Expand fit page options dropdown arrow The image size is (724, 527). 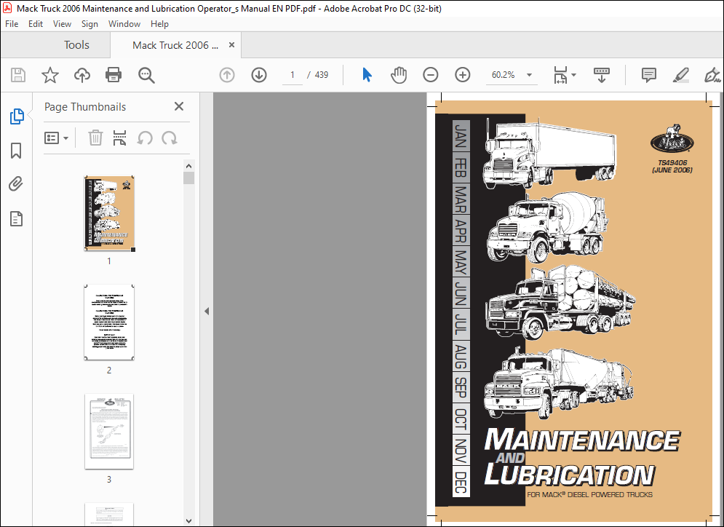pos(574,75)
